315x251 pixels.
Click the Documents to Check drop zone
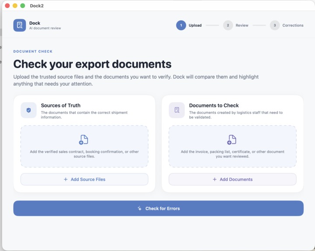coord(233,146)
